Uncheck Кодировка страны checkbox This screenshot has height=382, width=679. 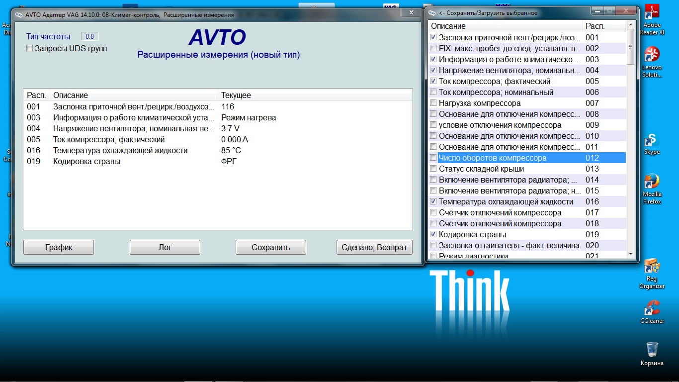pyautogui.click(x=433, y=234)
